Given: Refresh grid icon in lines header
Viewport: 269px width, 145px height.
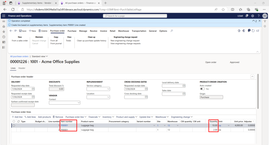Looking at the screenshot, I should pyautogui.click(x=18, y=121).
